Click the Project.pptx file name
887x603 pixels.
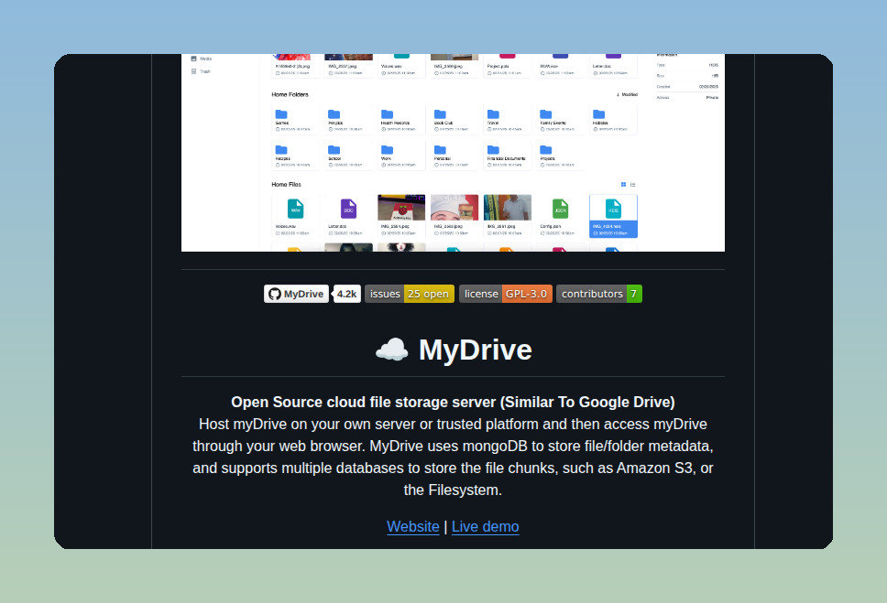tap(498, 66)
